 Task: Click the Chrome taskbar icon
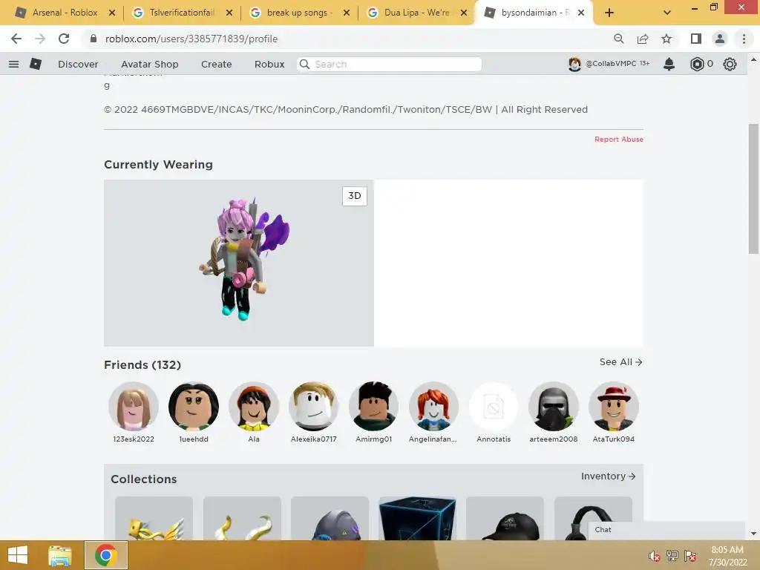coord(105,555)
